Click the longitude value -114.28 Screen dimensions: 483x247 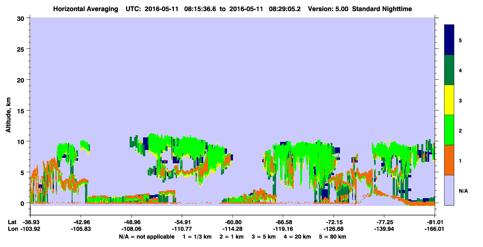232,229
